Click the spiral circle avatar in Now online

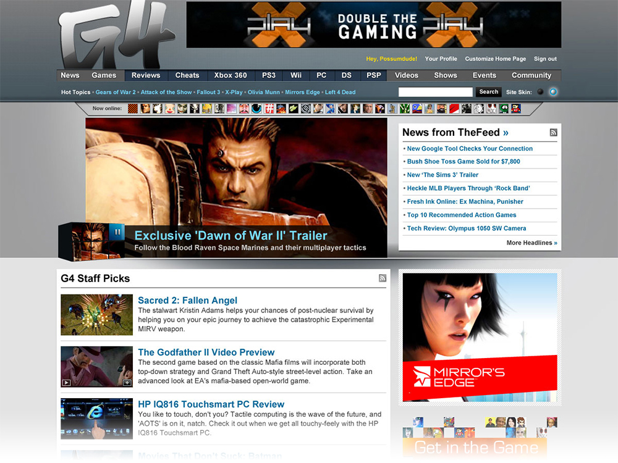[x=305, y=108]
